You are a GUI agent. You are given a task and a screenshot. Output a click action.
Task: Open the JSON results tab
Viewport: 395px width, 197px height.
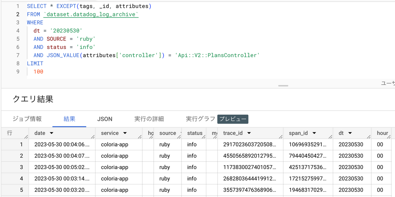(105, 119)
